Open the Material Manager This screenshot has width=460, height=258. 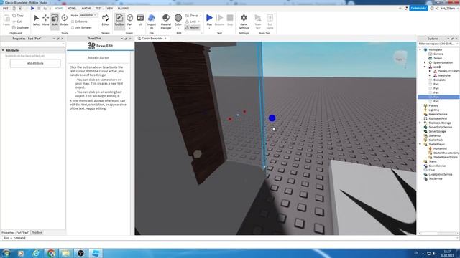tap(166, 21)
